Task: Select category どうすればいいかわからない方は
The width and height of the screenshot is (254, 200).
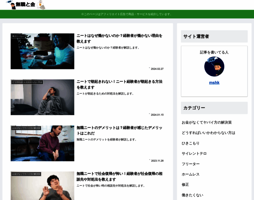Action: (208, 133)
